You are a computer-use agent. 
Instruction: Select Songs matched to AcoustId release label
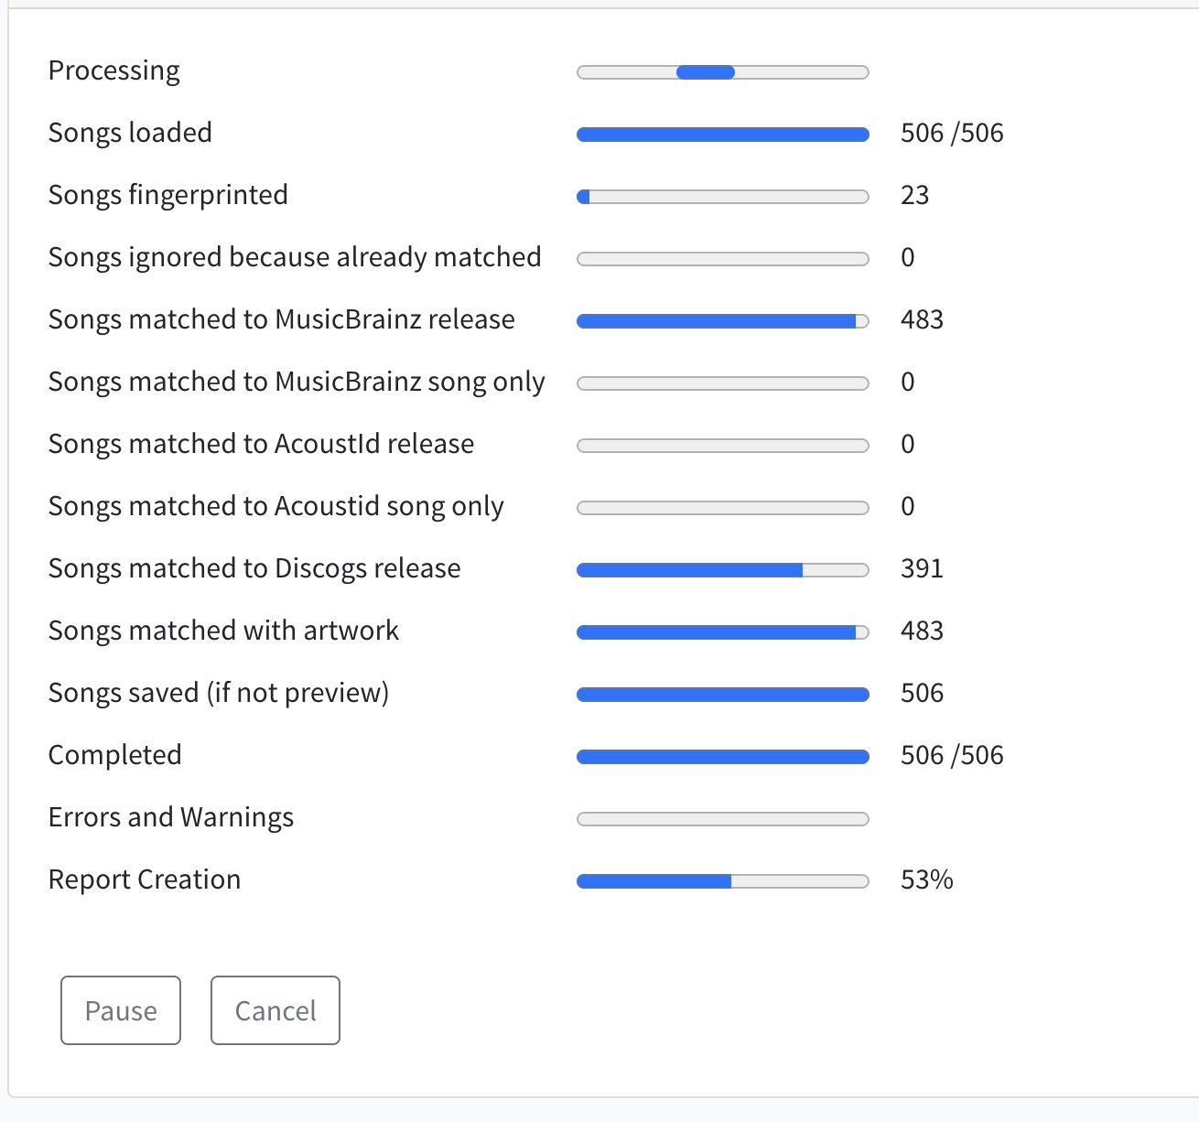(262, 444)
